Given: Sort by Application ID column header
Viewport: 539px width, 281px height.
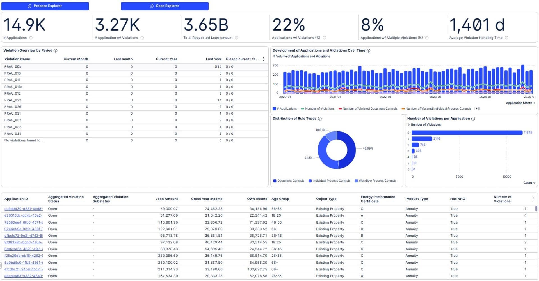Looking at the screenshot, I should pyautogui.click(x=16, y=199).
